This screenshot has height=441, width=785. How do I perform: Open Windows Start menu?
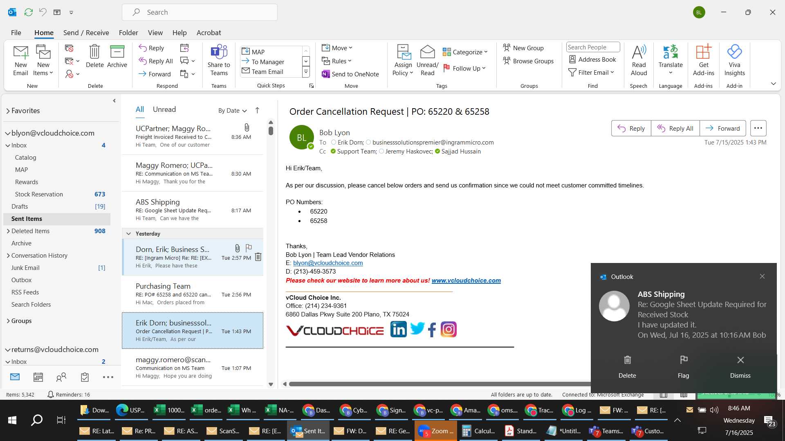coord(12,420)
